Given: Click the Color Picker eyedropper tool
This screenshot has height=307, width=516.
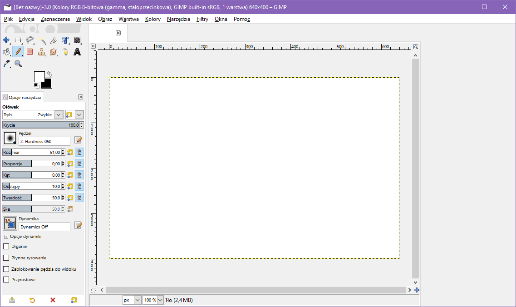Looking at the screenshot, I should (6, 64).
